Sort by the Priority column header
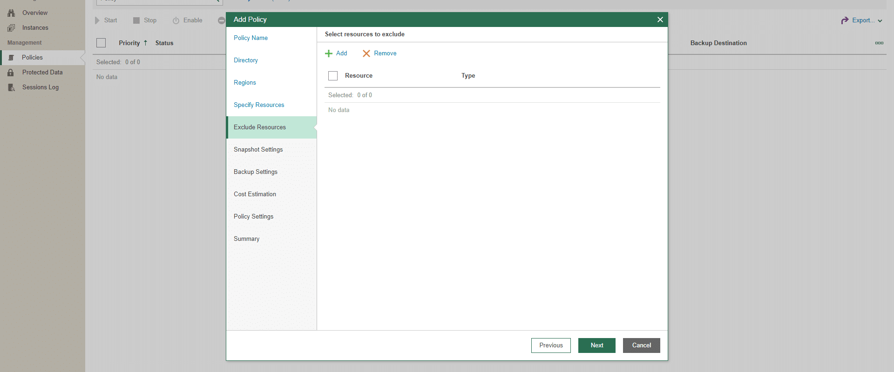The height and width of the screenshot is (372, 894). pyautogui.click(x=129, y=43)
